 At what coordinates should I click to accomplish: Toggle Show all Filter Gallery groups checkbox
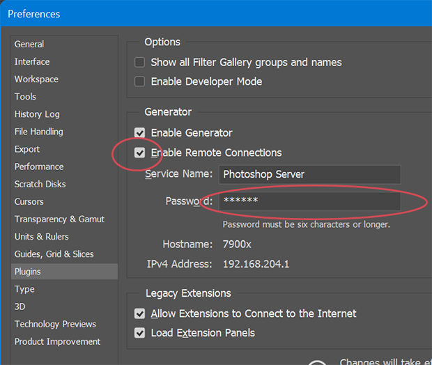point(139,63)
